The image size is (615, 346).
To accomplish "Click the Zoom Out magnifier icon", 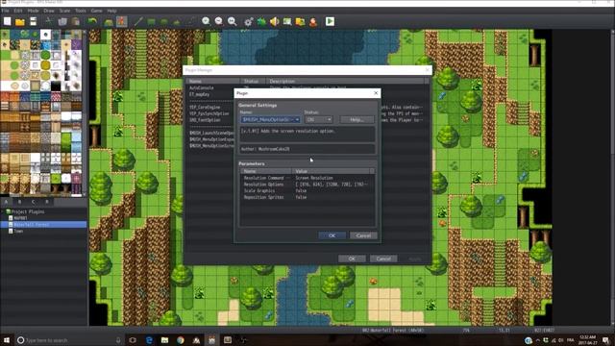I will [x=219, y=21].
